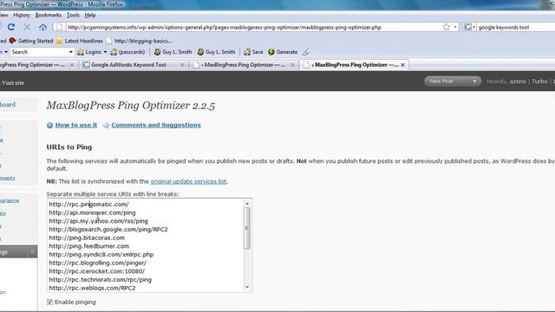Image resolution: width=555 pixels, height=312 pixels.
Task: Open the How to use it link
Action: [x=76, y=125]
